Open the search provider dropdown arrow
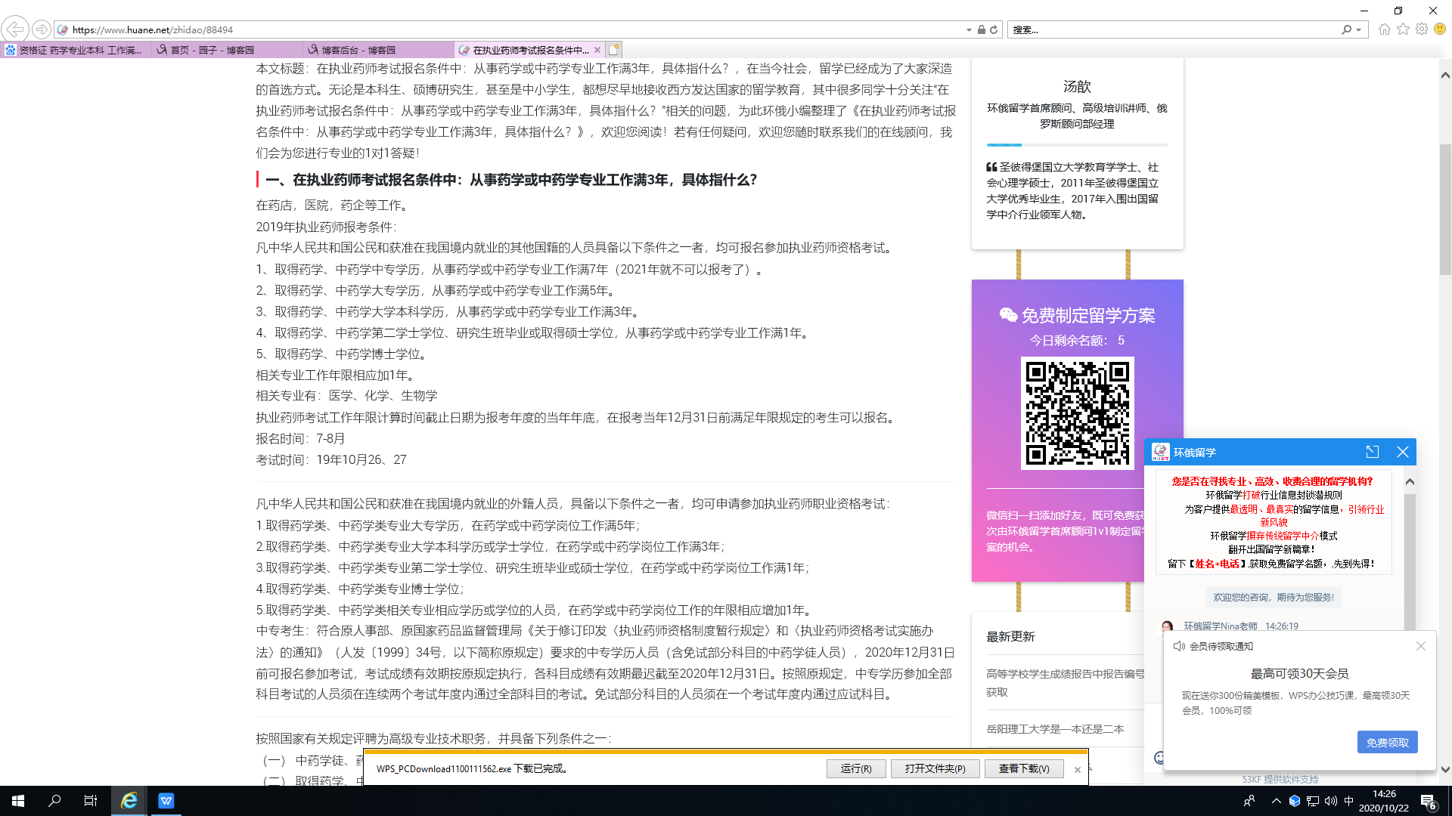Image resolution: width=1452 pixels, height=816 pixels. (1359, 29)
